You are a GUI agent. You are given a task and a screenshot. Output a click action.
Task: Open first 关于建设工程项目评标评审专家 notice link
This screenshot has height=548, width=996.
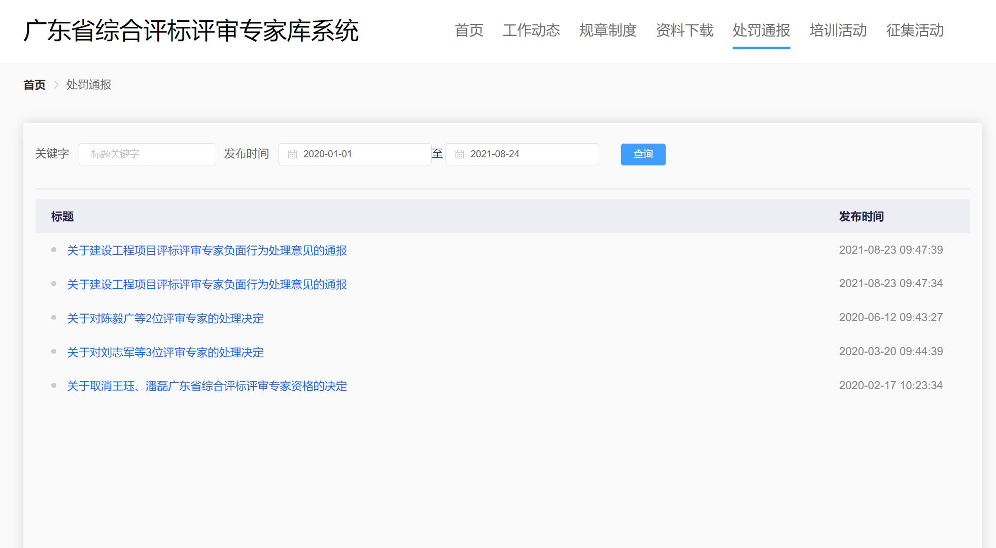pyautogui.click(x=207, y=250)
